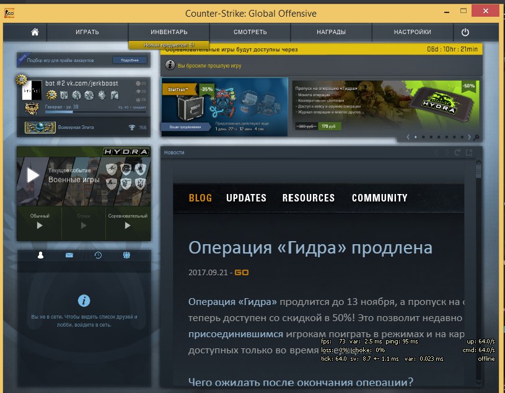Open the СМОТРЕТЬ menu
505x393 pixels.
pyautogui.click(x=250, y=32)
